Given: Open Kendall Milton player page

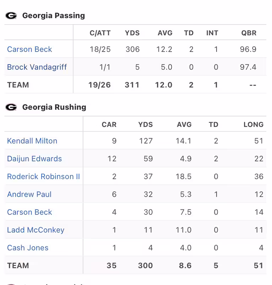Looking at the screenshot, I should click(32, 141).
